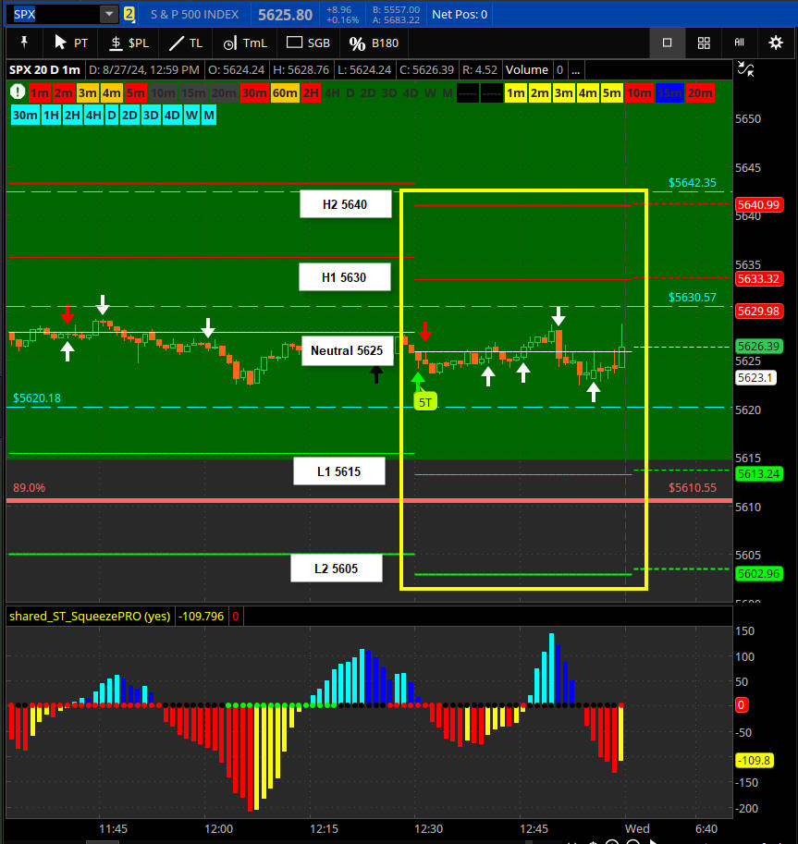
Task: Click the All charts toolbar icon
Action: click(740, 43)
